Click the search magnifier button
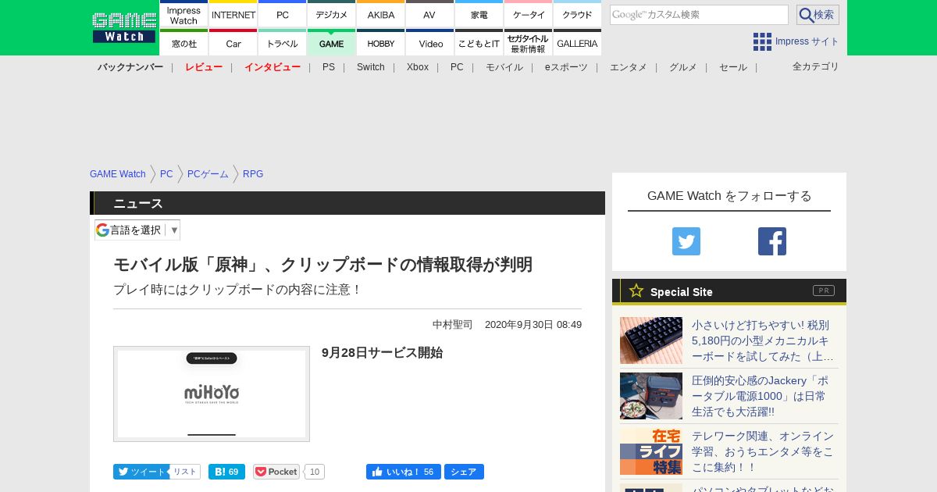 (818, 15)
